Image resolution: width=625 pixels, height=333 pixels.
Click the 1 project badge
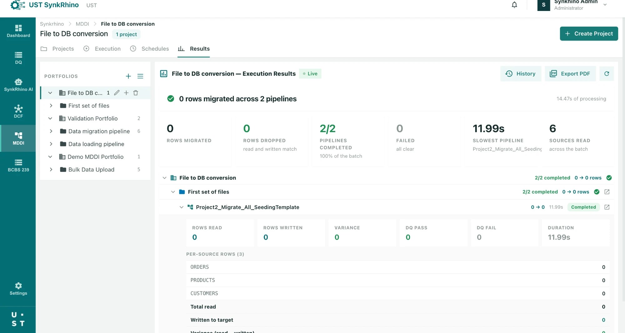(x=126, y=34)
